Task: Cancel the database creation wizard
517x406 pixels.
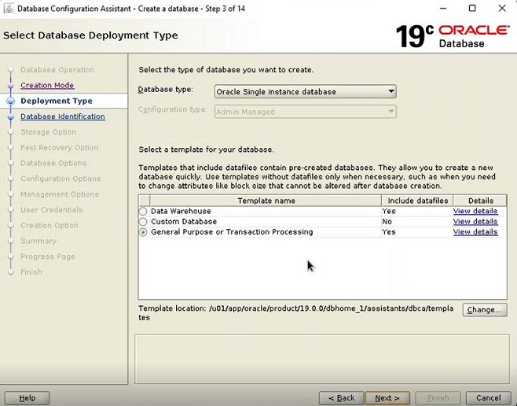Action: (x=488, y=398)
